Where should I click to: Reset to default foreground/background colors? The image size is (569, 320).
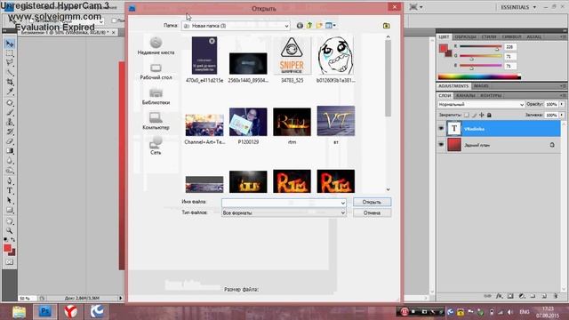(6, 240)
